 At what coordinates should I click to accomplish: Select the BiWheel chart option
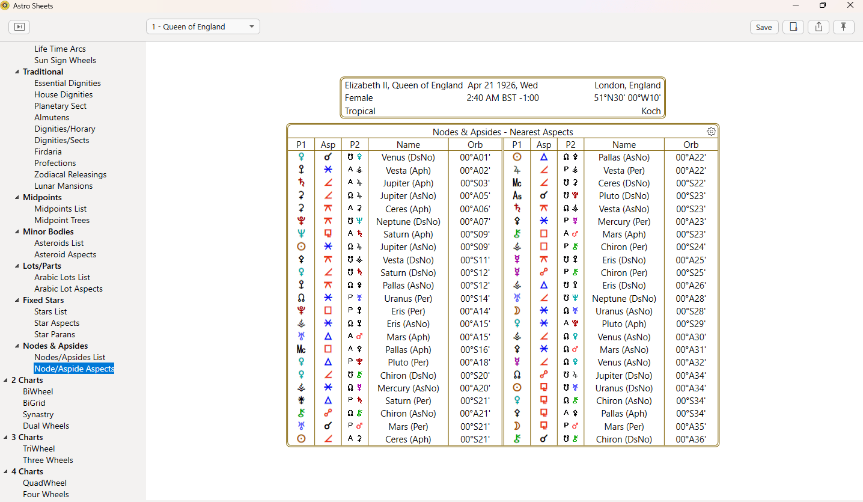point(38,391)
